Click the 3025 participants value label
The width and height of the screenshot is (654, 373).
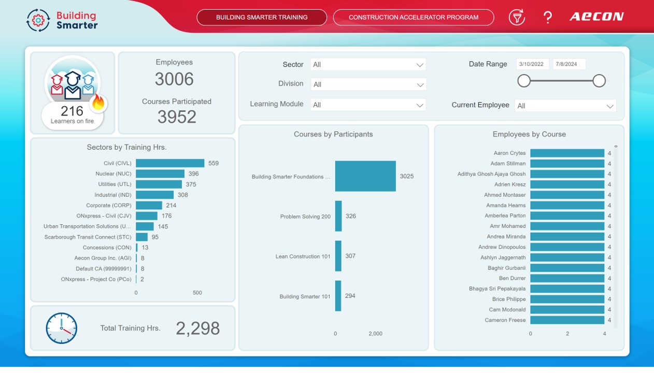[x=407, y=176]
